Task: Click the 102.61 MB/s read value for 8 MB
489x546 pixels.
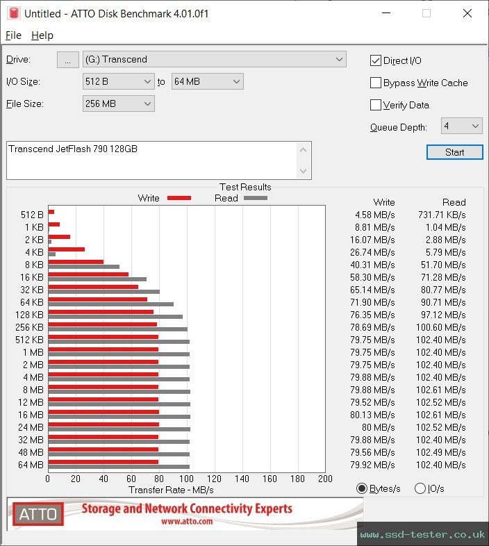Action: [x=440, y=390]
